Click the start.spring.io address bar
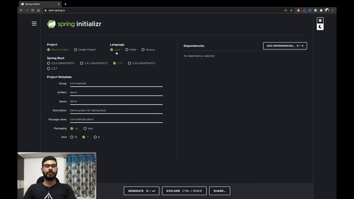The width and height of the screenshot is (354, 199). pyautogui.click(x=163, y=11)
